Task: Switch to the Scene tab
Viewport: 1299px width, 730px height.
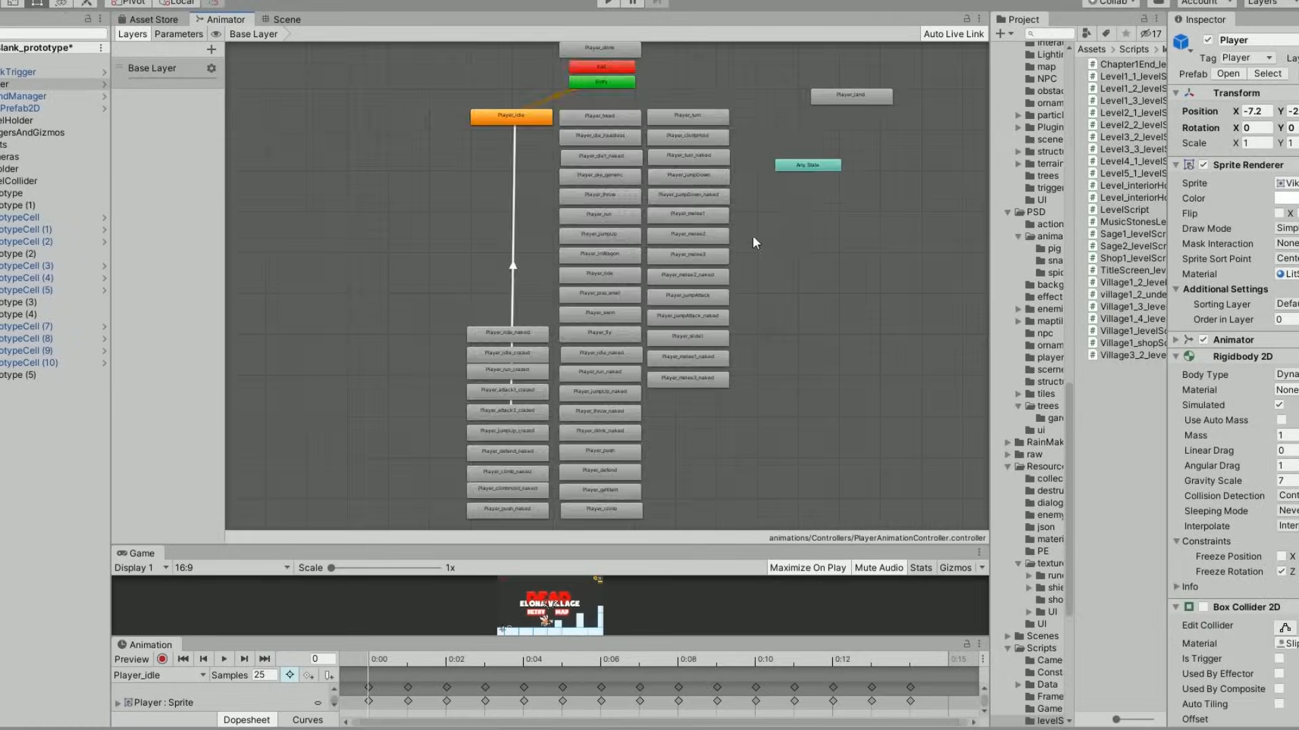Action: point(281,20)
